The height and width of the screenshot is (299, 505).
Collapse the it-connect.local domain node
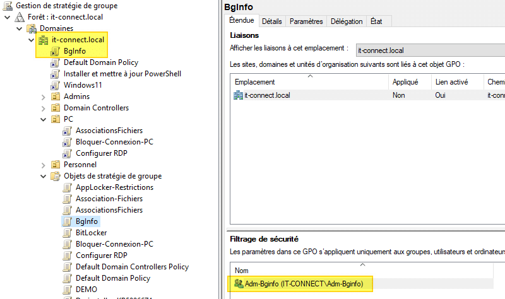coord(31,40)
